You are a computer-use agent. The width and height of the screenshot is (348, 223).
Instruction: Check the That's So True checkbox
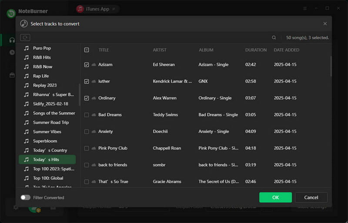87,182
